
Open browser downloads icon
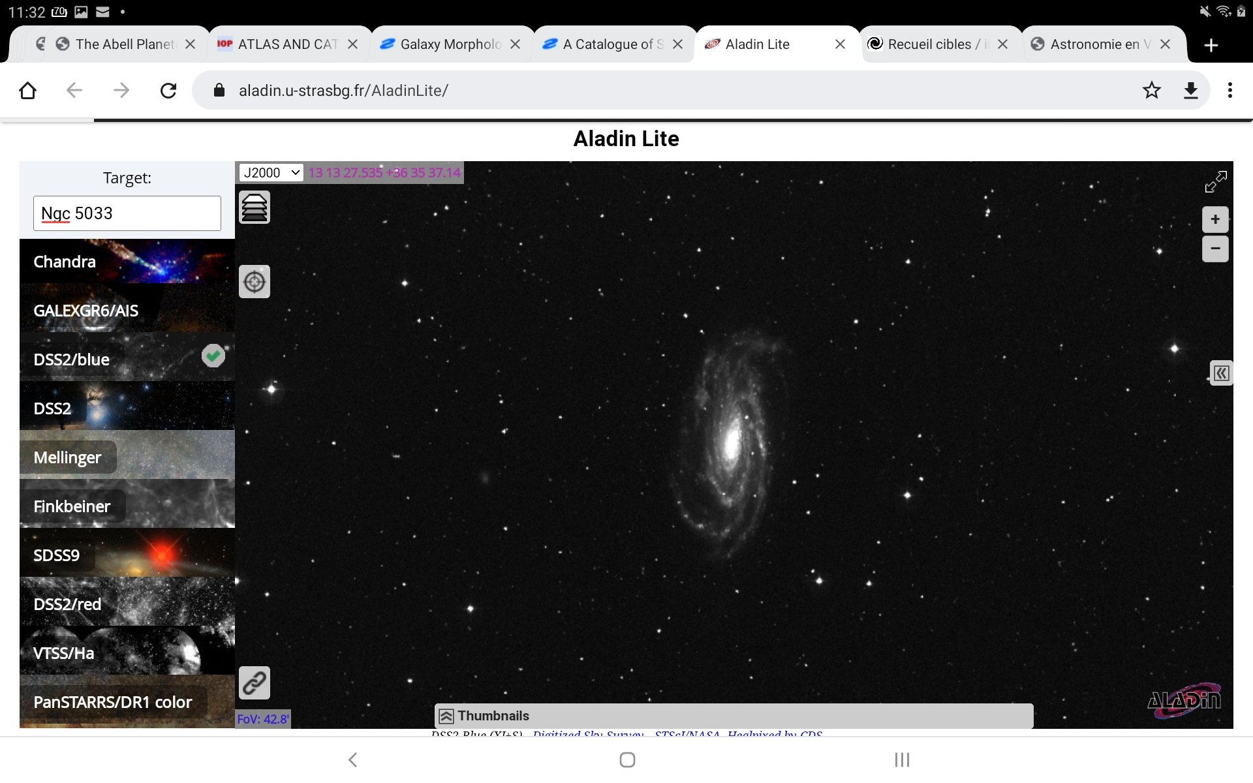click(1191, 90)
